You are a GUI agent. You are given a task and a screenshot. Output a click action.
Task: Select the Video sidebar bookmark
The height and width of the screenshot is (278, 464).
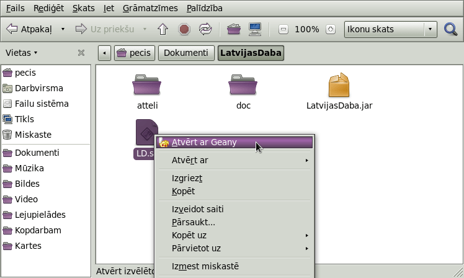[x=46, y=199]
